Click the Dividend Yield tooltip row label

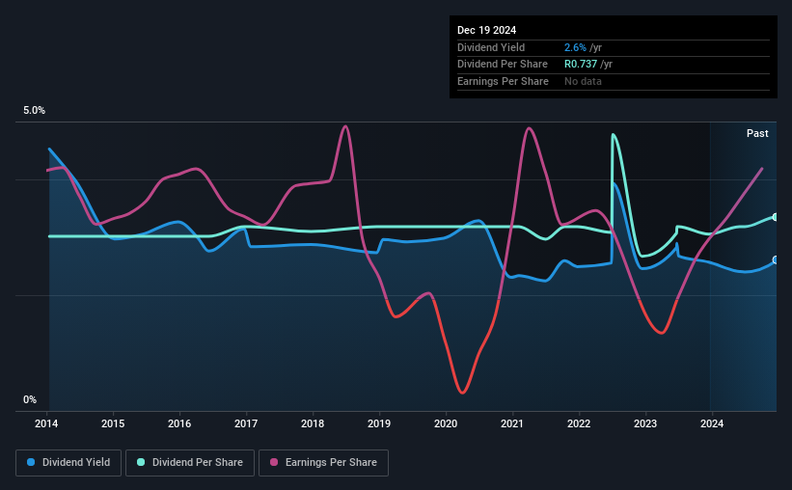click(491, 47)
